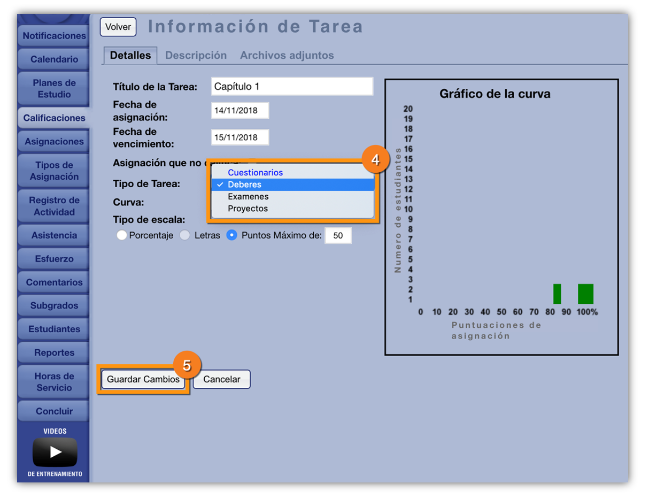Click the Guardar Cambios button
This screenshot has height=499, width=649.
coord(143,379)
